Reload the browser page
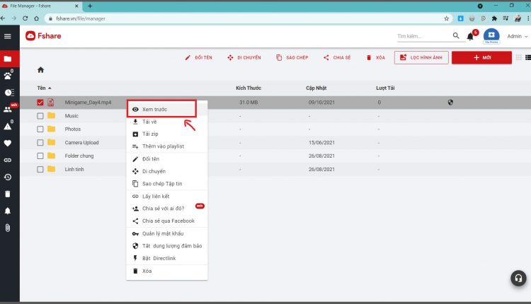Viewport: 531px width, 304px height. click(x=25, y=18)
